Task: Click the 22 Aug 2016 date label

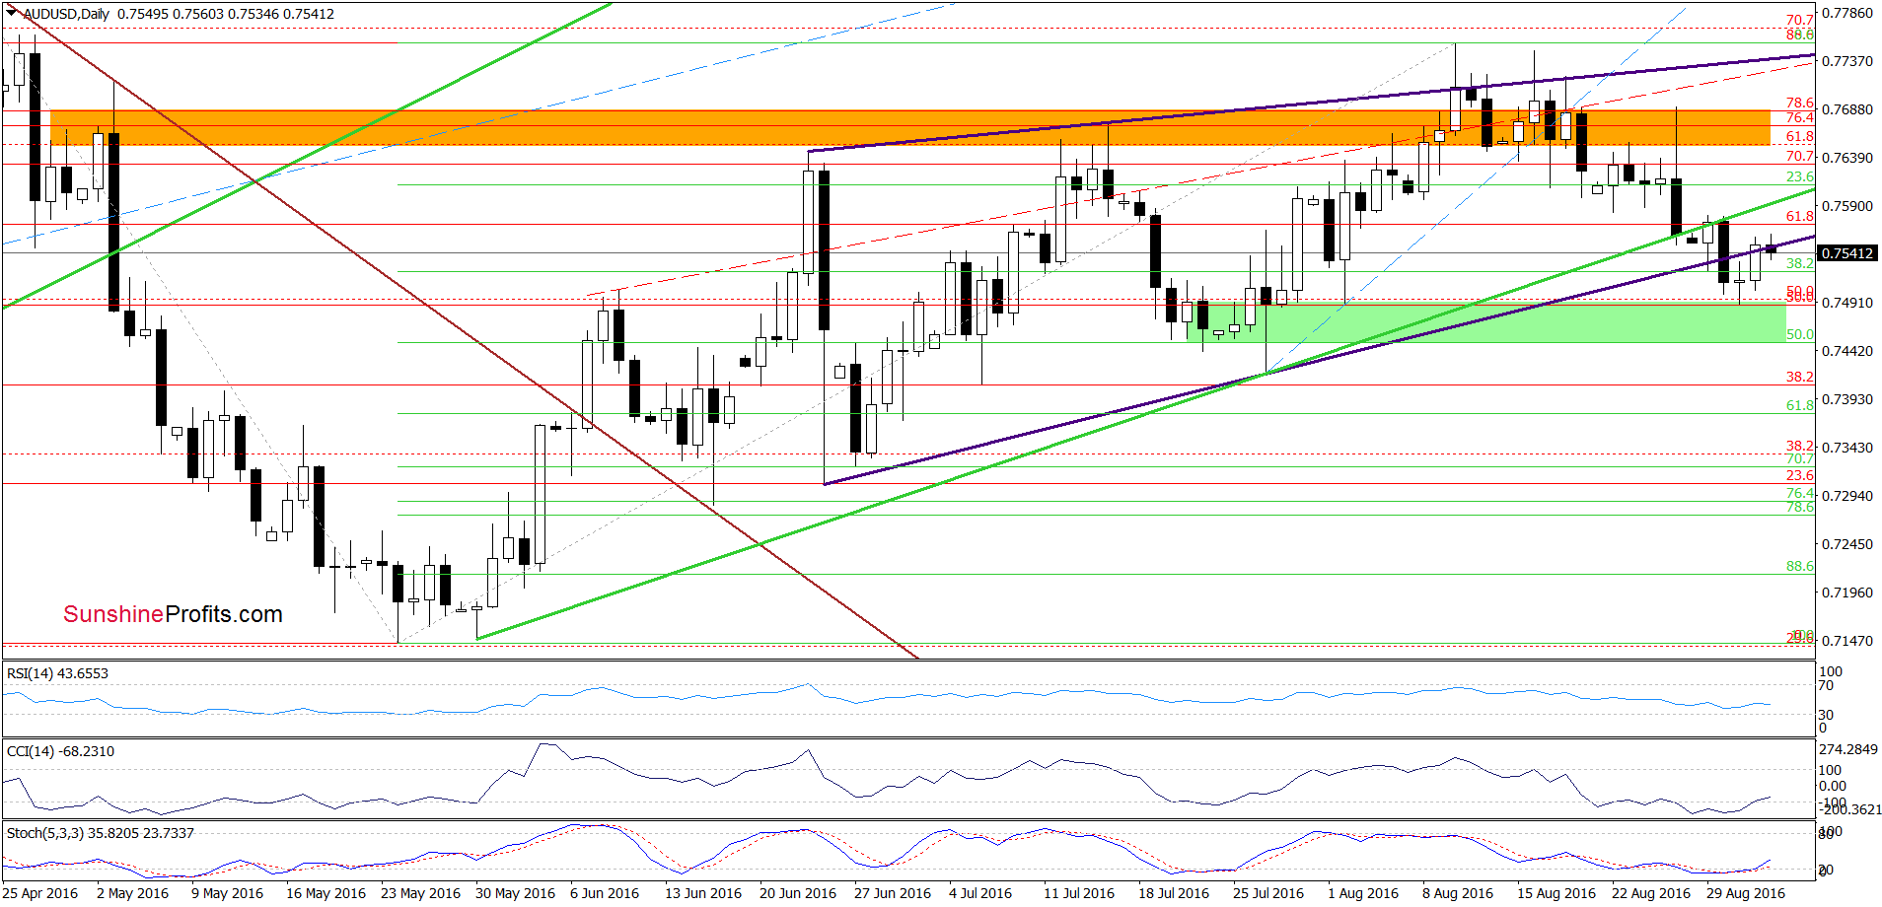Action: [1651, 893]
